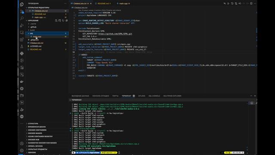
Task: Switch to the main.cpp editor tab
Action: pyautogui.click(x=124, y=3)
